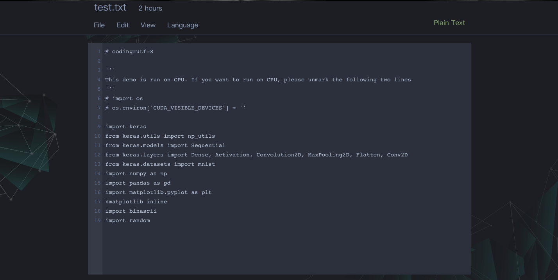The width and height of the screenshot is (558, 280).
Task: Click line number 19 in the gutter
Action: [97, 221]
